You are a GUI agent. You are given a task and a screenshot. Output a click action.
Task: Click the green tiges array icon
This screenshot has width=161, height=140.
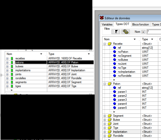pos(12,86)
